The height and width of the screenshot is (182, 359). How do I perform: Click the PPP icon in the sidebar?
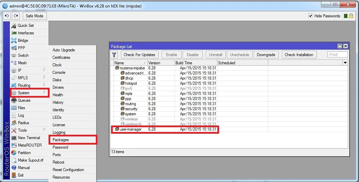14,48
